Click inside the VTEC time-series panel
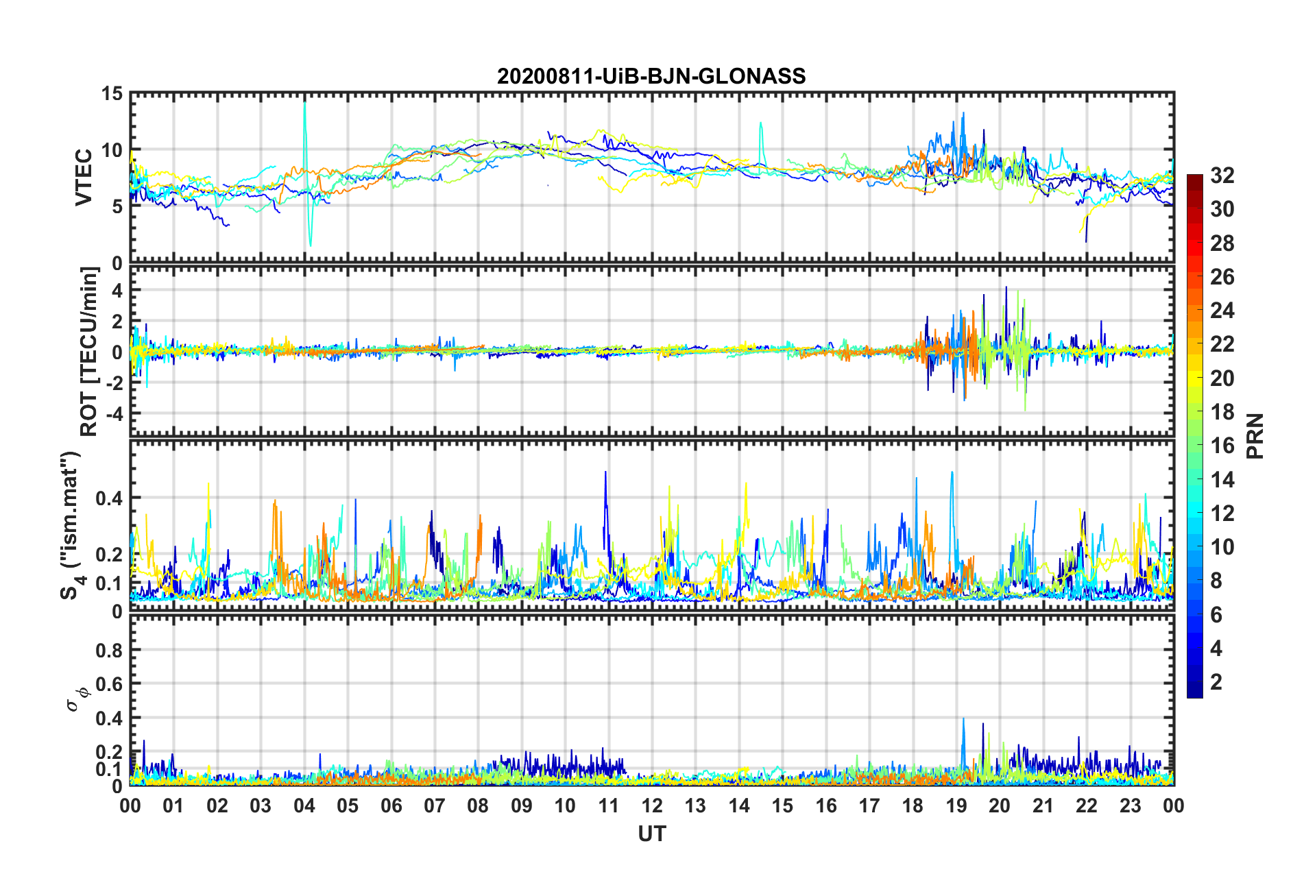 [x=652, y=178]
